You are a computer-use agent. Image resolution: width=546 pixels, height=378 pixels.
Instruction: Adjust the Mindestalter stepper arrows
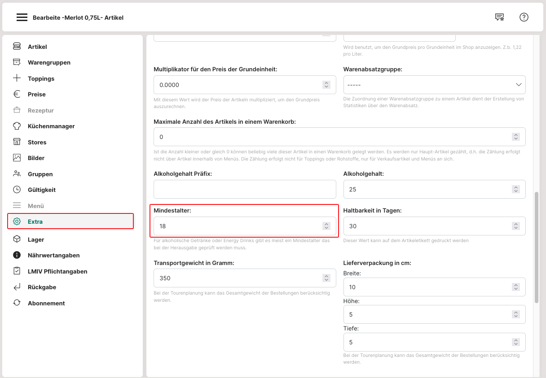326,226
